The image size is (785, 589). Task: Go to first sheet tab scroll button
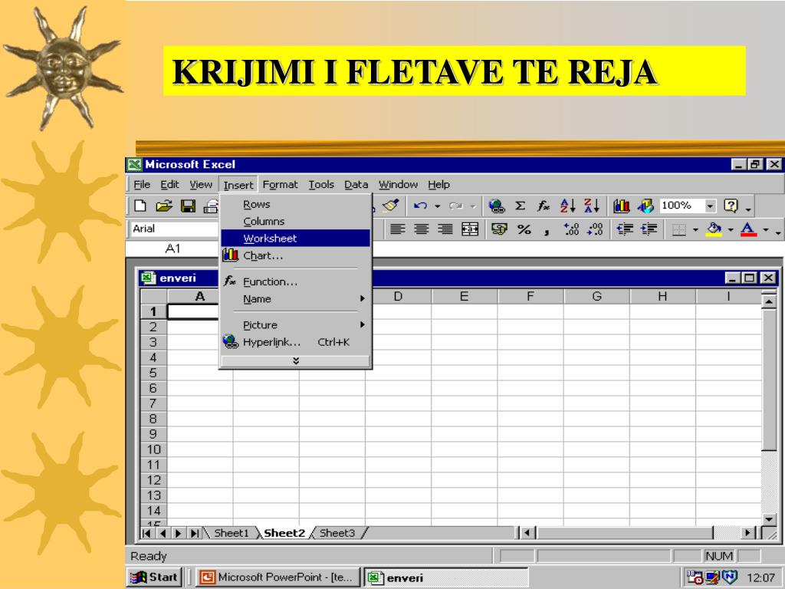(146, 533)
